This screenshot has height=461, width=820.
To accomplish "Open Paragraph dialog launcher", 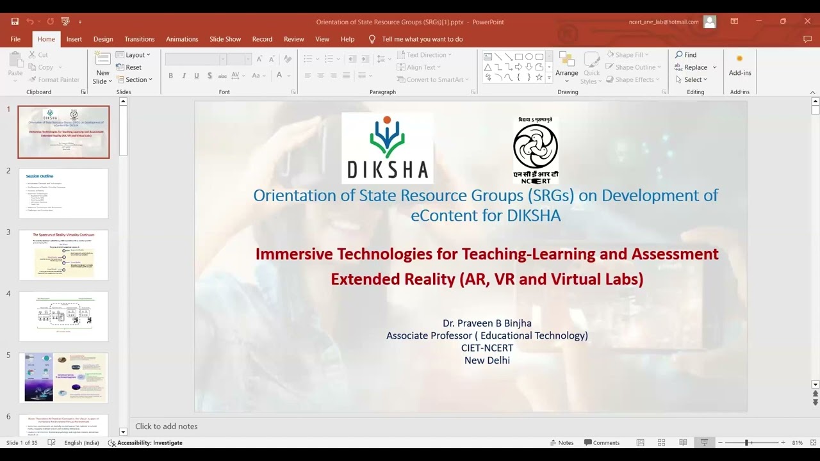I will tap(473, 92).
